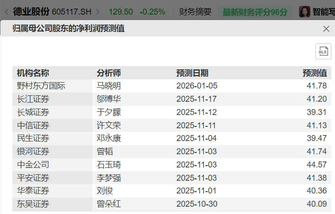Image resolution: width=335 pixels, height=214 pixels.
Task: Sort by 机构名称 column header
Action: [x=33, y=73]
